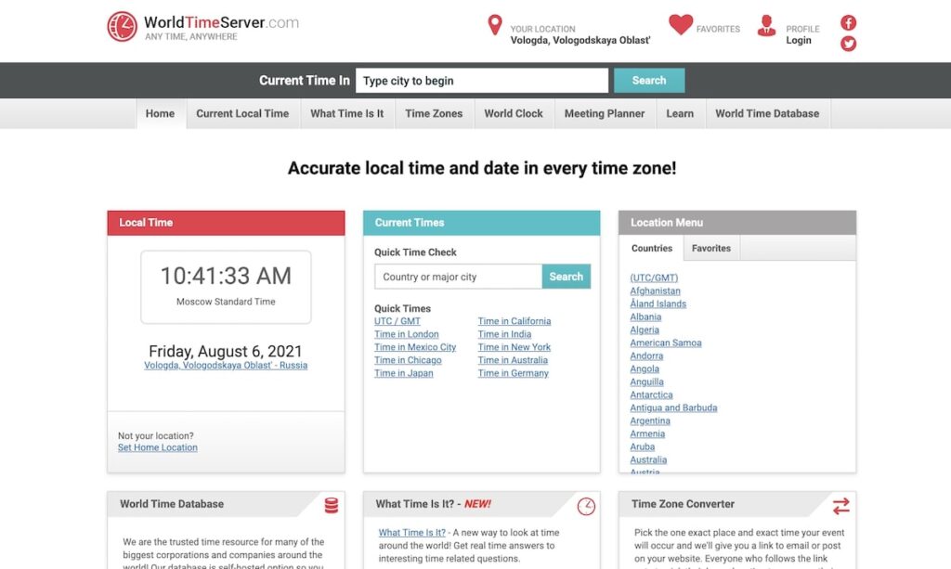Open the Time in New York link
Screen dimensions: 951x569
[515, 347]
